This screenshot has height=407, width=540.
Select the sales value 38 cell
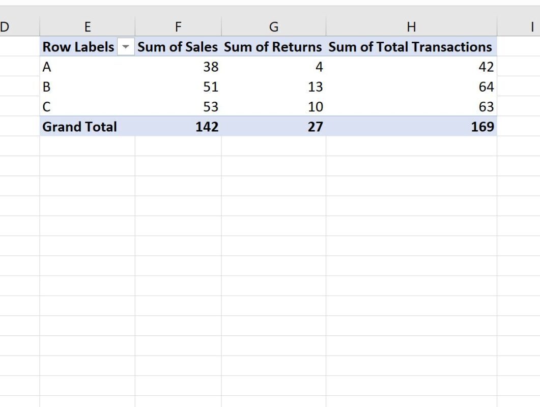(178, 67)
